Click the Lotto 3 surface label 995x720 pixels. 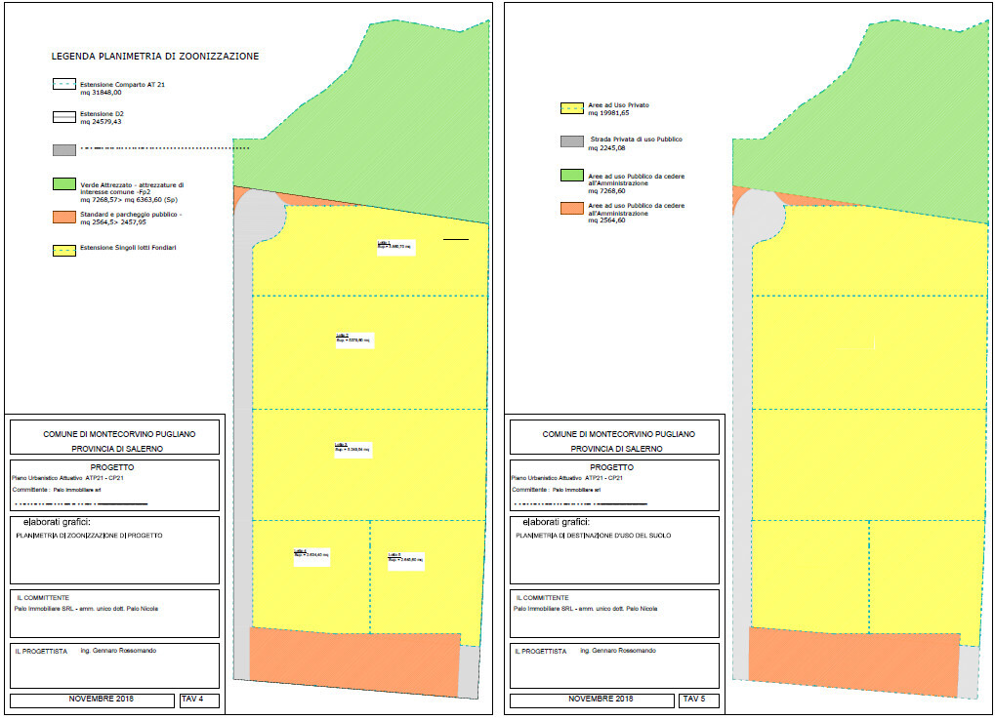coord(353,448)
